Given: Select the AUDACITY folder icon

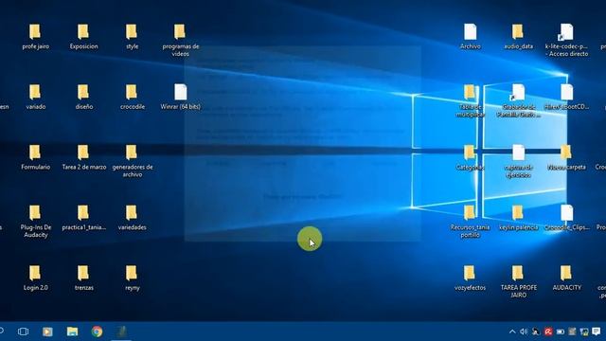Looking at the screenshot, I should (x=566, y=274).
